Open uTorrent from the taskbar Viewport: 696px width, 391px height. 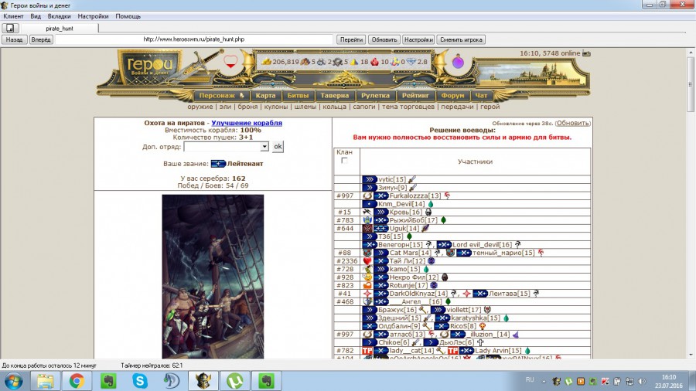(235, 381)
